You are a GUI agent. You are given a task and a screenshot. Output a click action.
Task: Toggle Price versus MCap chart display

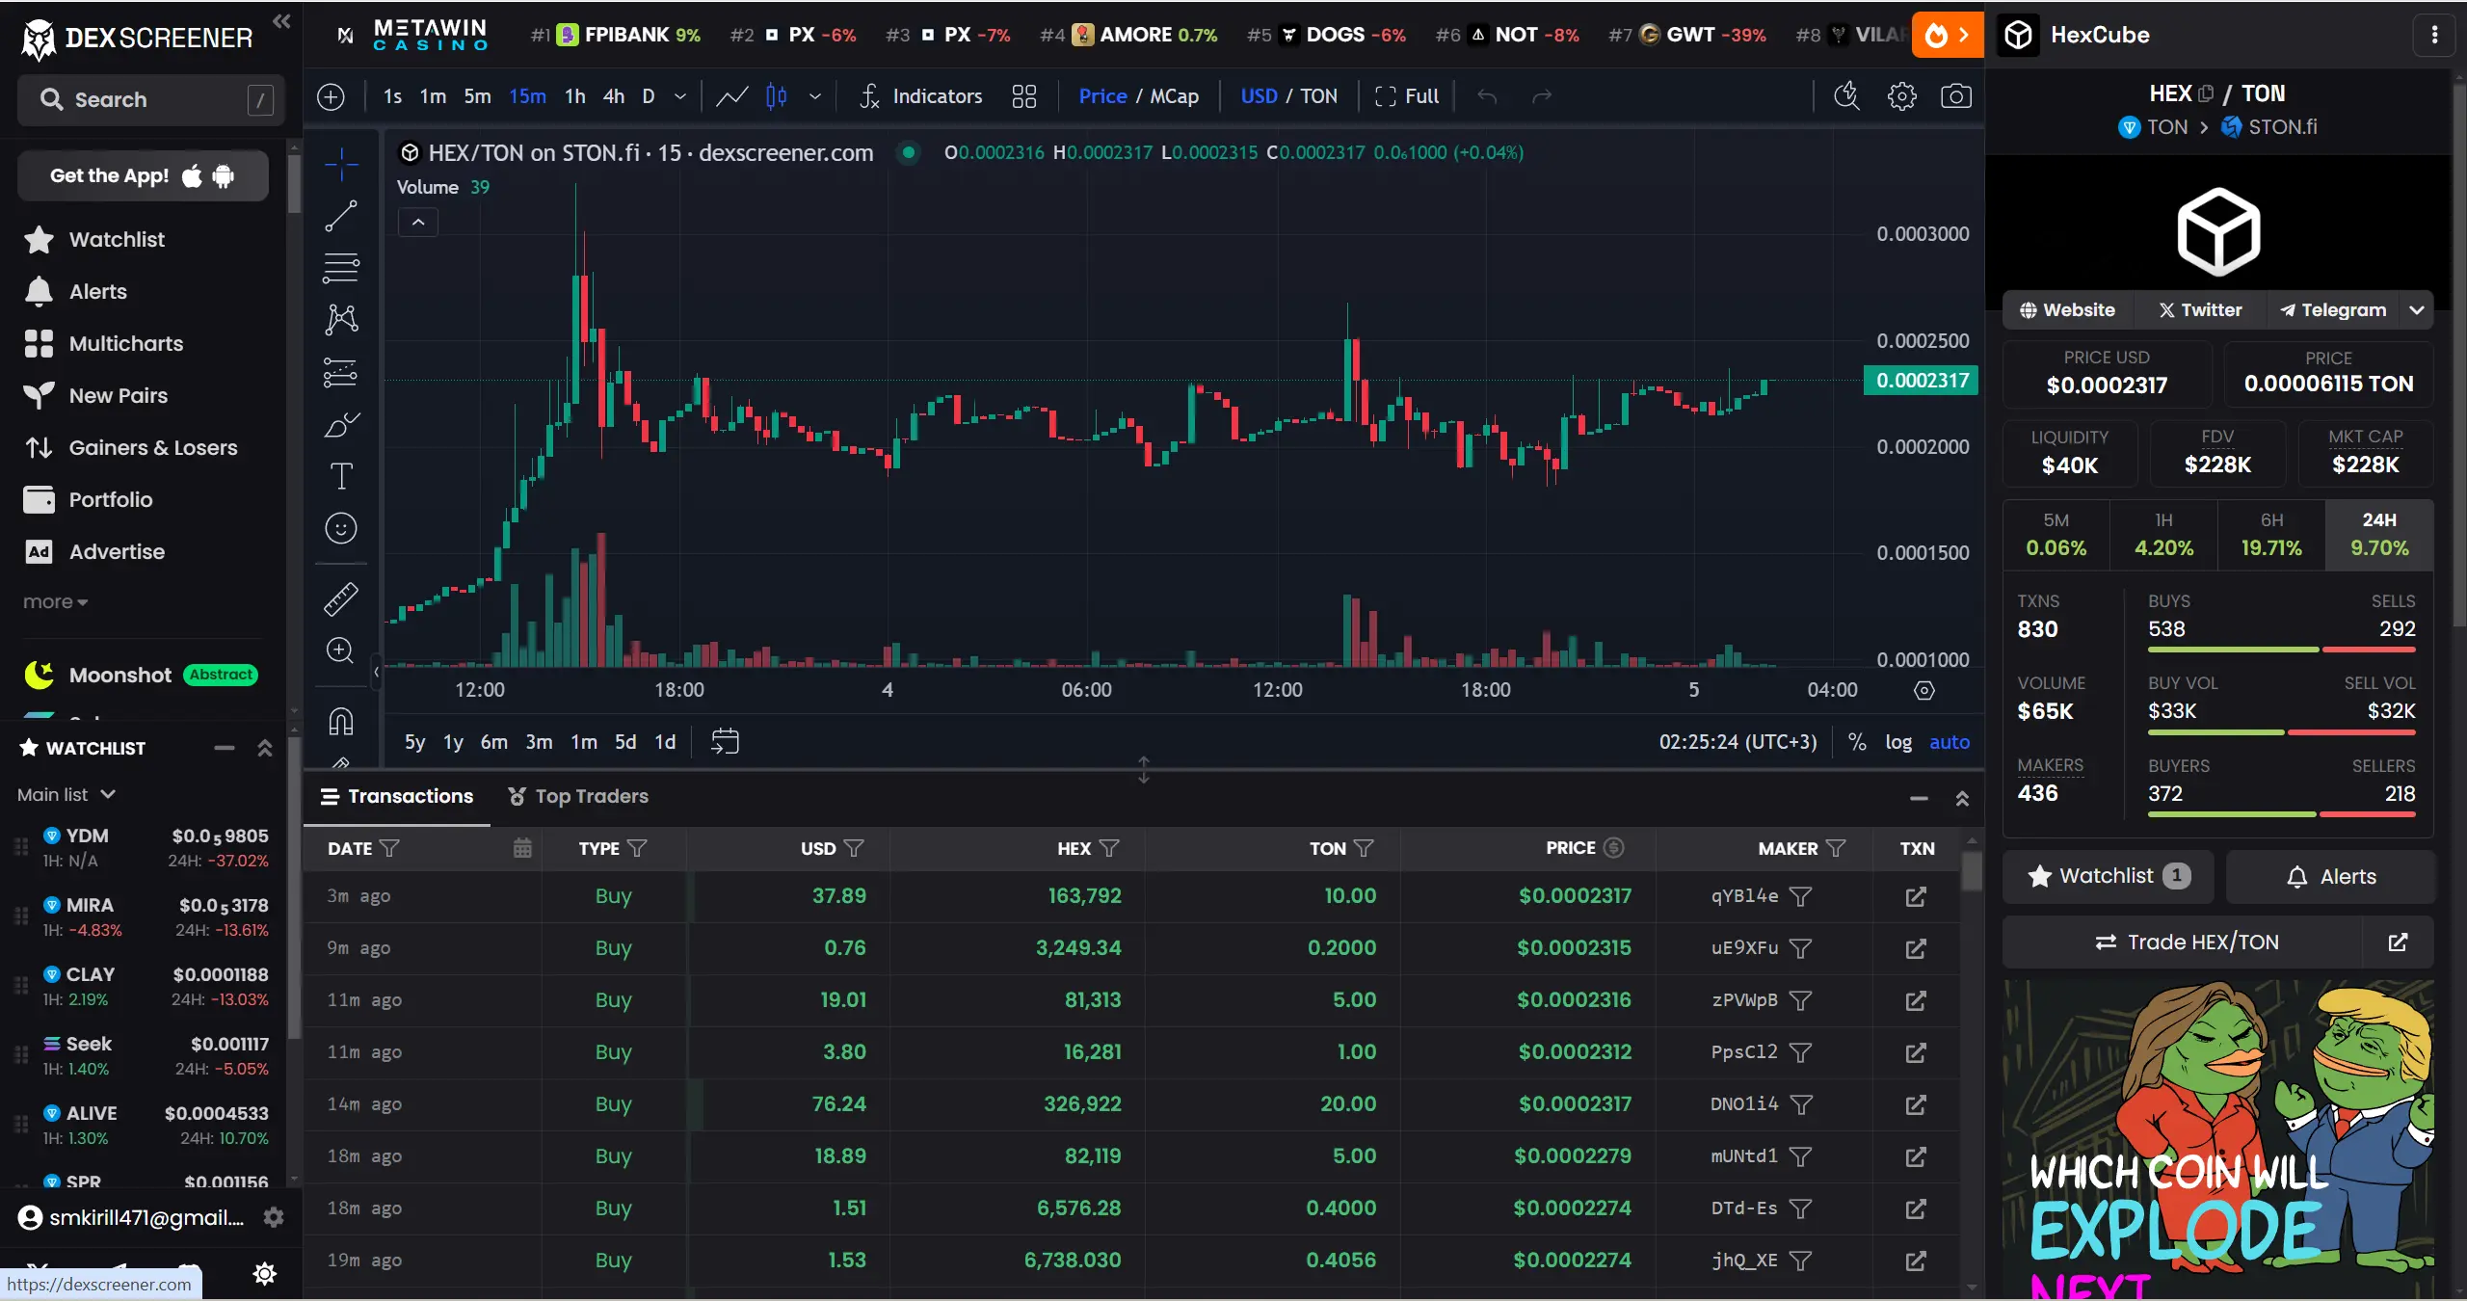coord(1138,96)
